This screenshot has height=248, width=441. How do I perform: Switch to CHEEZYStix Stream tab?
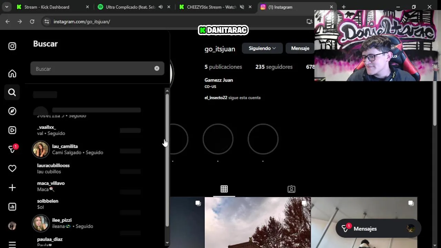point(211,7)
